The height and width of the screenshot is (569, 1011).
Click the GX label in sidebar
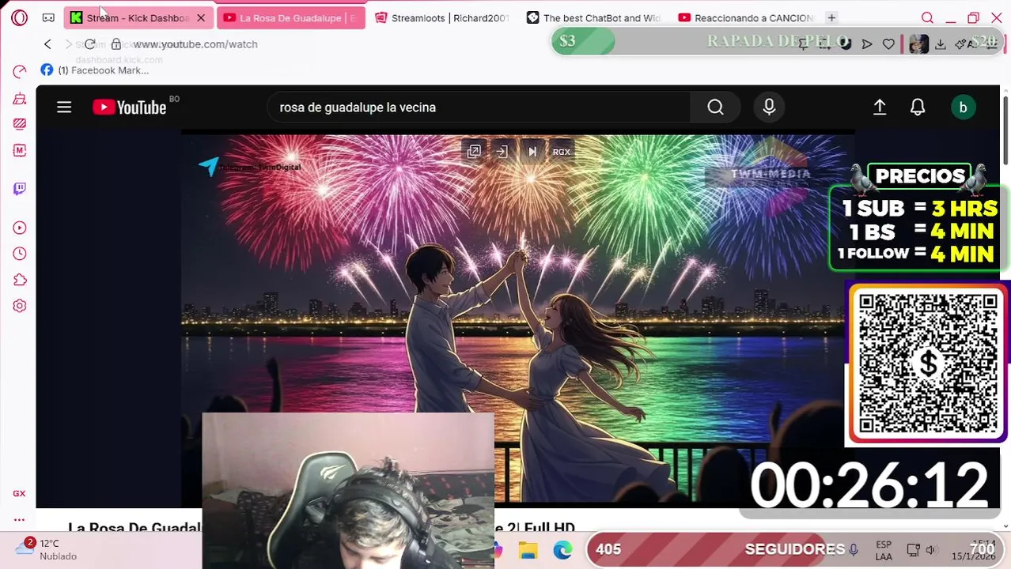(x=19, y=493)
